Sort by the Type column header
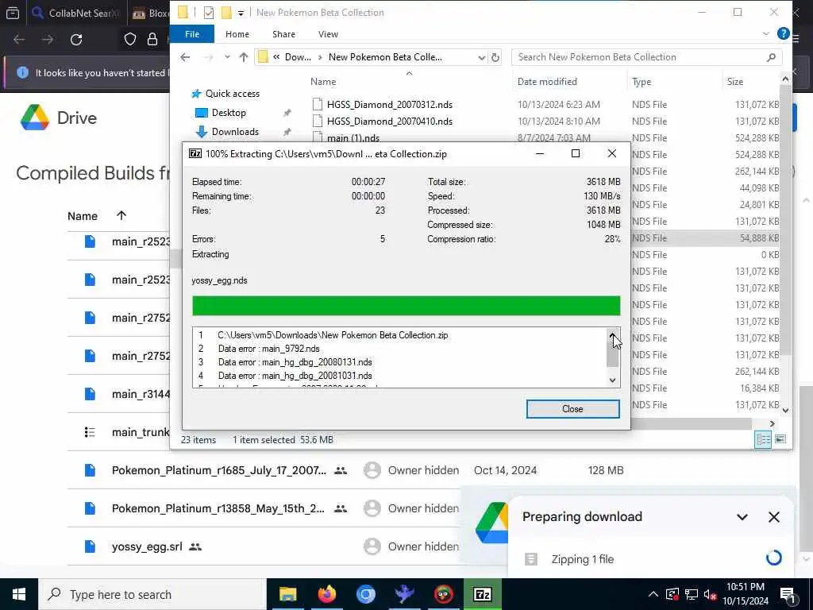Image resolution: width=813 pixels, height=610 pixels. pyautogui.click(x=642, y=82)
